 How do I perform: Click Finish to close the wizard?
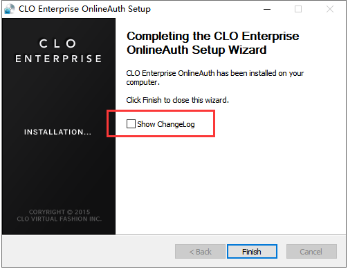click(x=252, y=252)
